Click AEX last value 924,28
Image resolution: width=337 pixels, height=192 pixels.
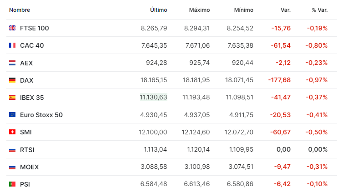[156, 63]
